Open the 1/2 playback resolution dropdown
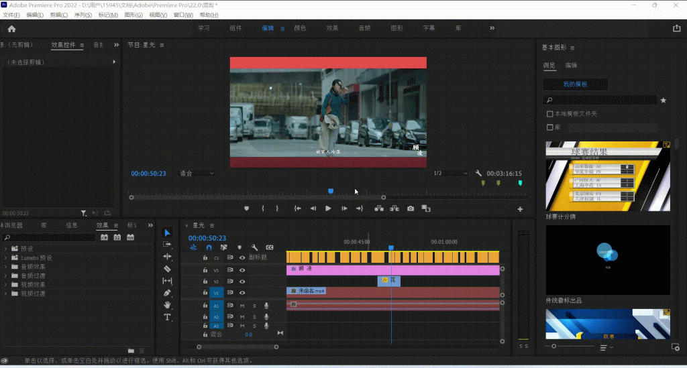 [x=450, y=173]
